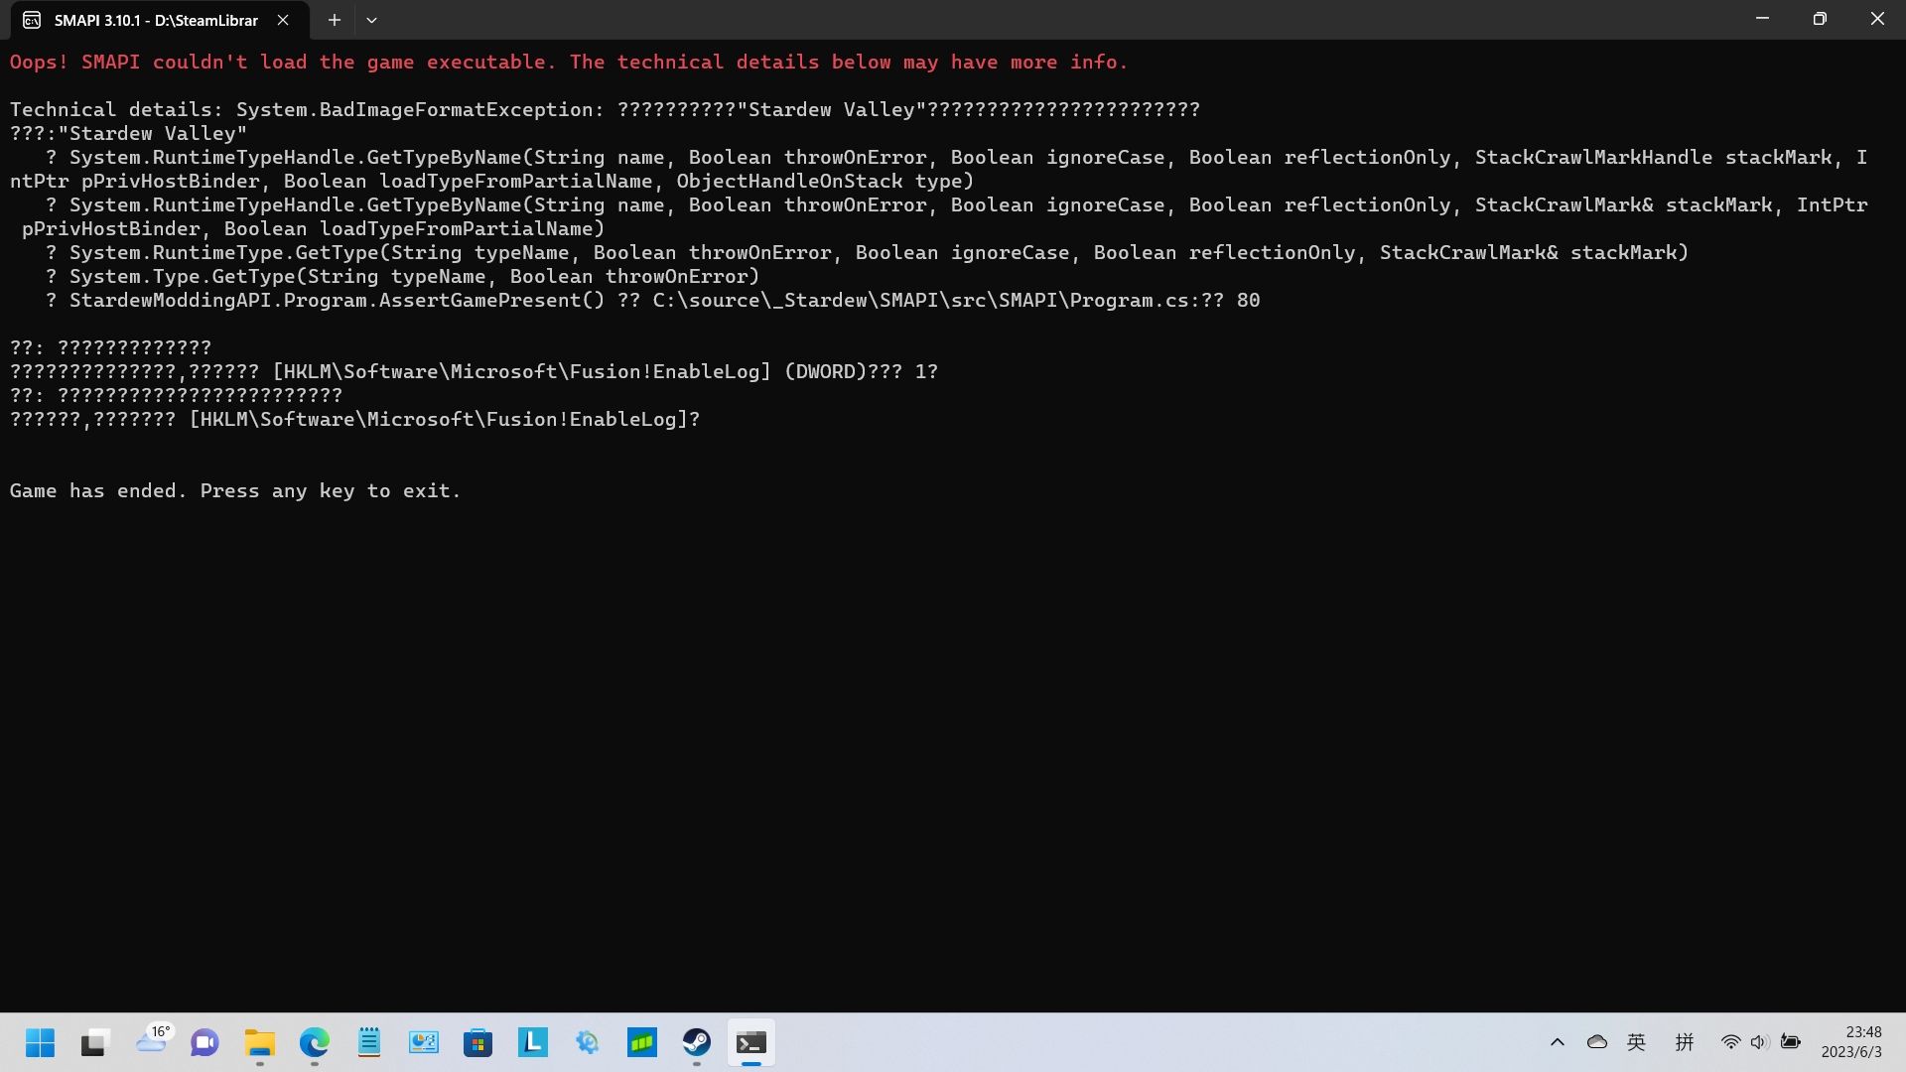Close the Terminal window

tap(1877, 19)
